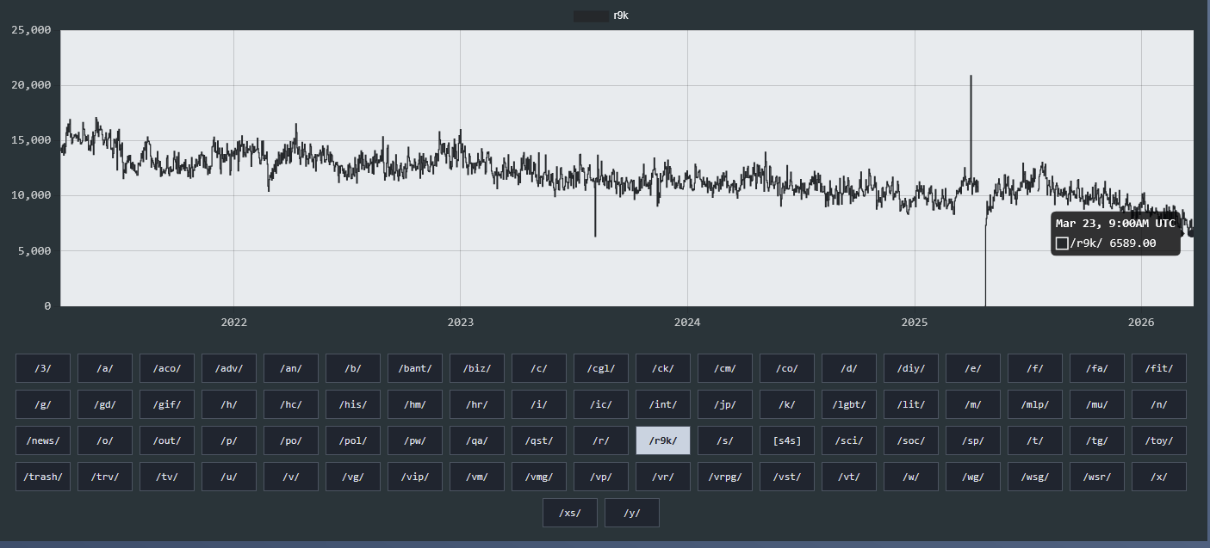The height and width of the screenshot is (548, 1210).
Task: Select the /x/ board button
Action: [1159, 477]
